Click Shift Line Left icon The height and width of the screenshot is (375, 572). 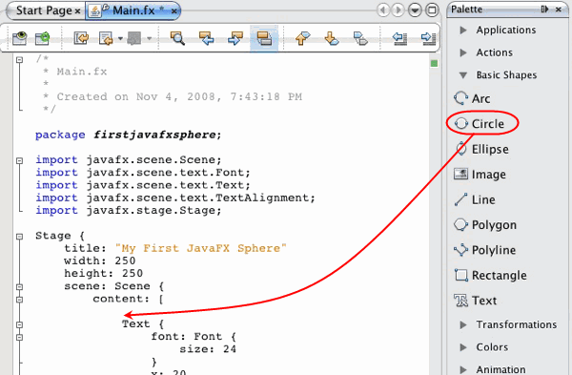tap(399, 38)
